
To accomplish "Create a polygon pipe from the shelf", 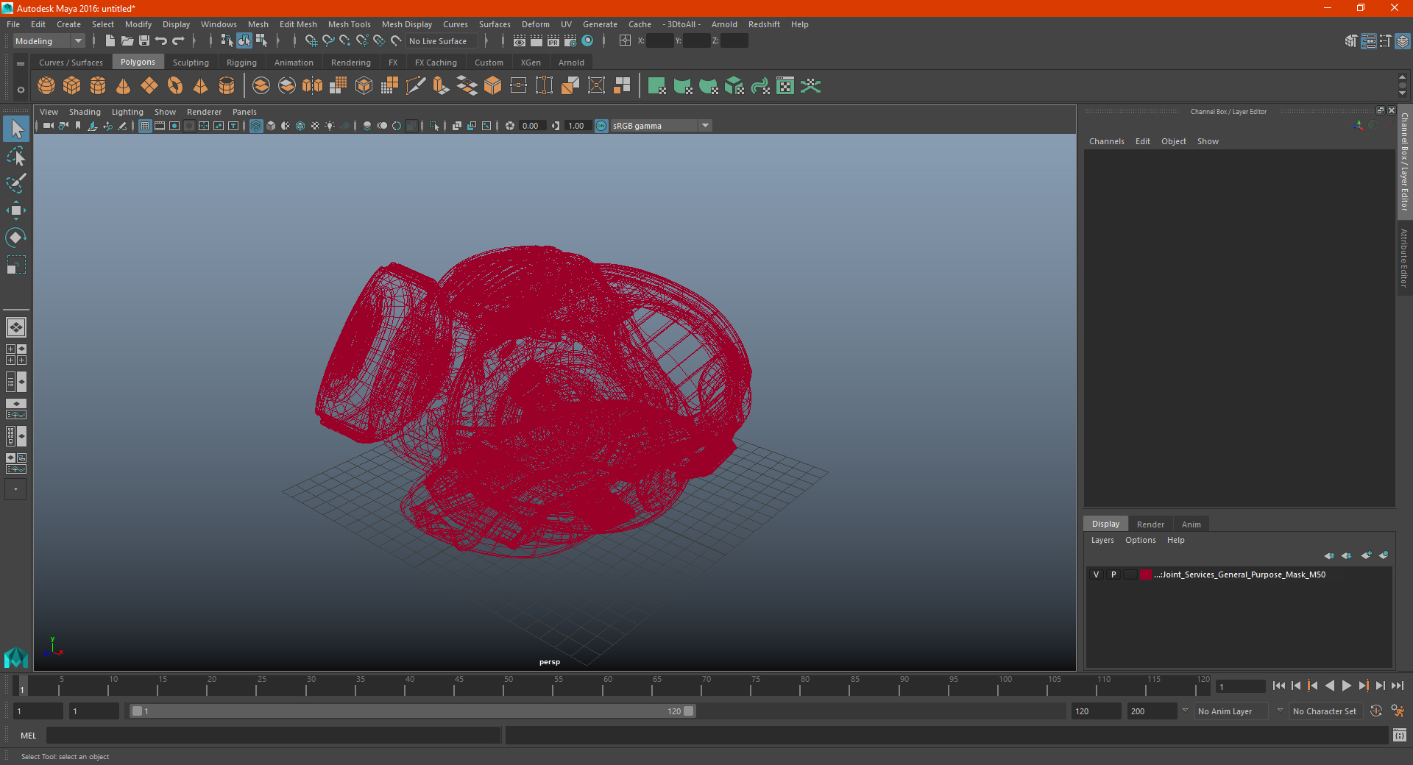I will pos(227,86).
